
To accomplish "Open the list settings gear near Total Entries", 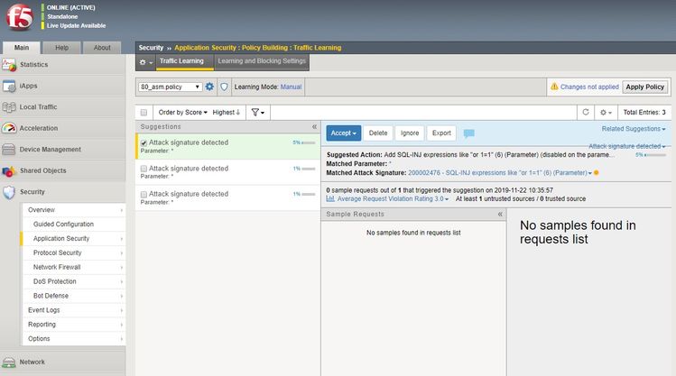I will [606, 113].
